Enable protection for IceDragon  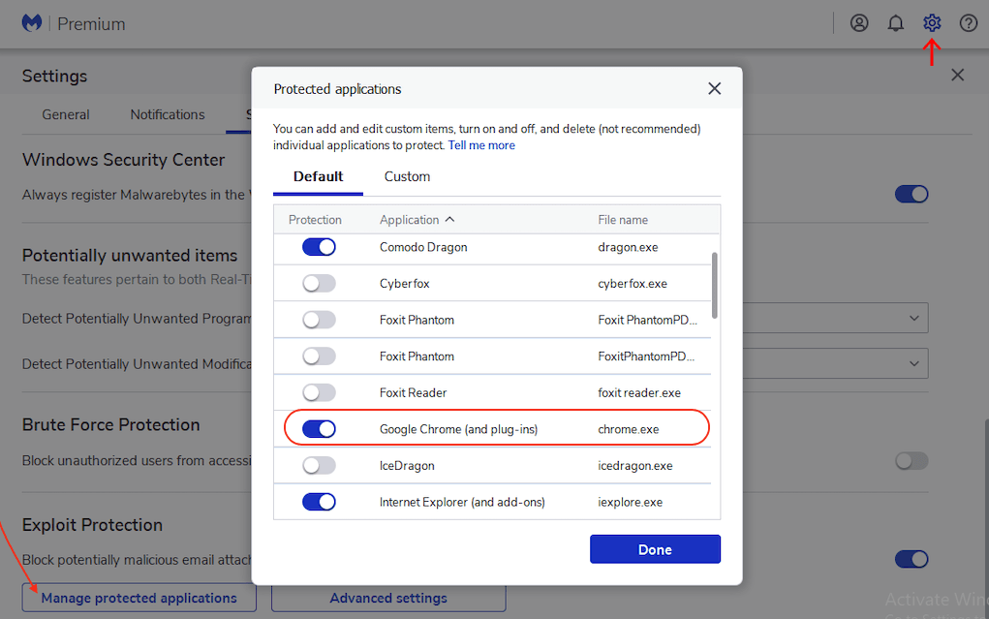319,466
